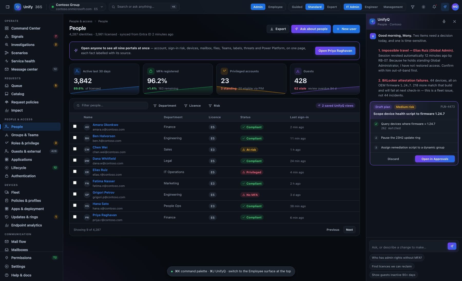Check the Priya Raghavan row checkbox
The height and width of the screenshot is (281, 462).
pyautogui.click(x=75, y=217)
